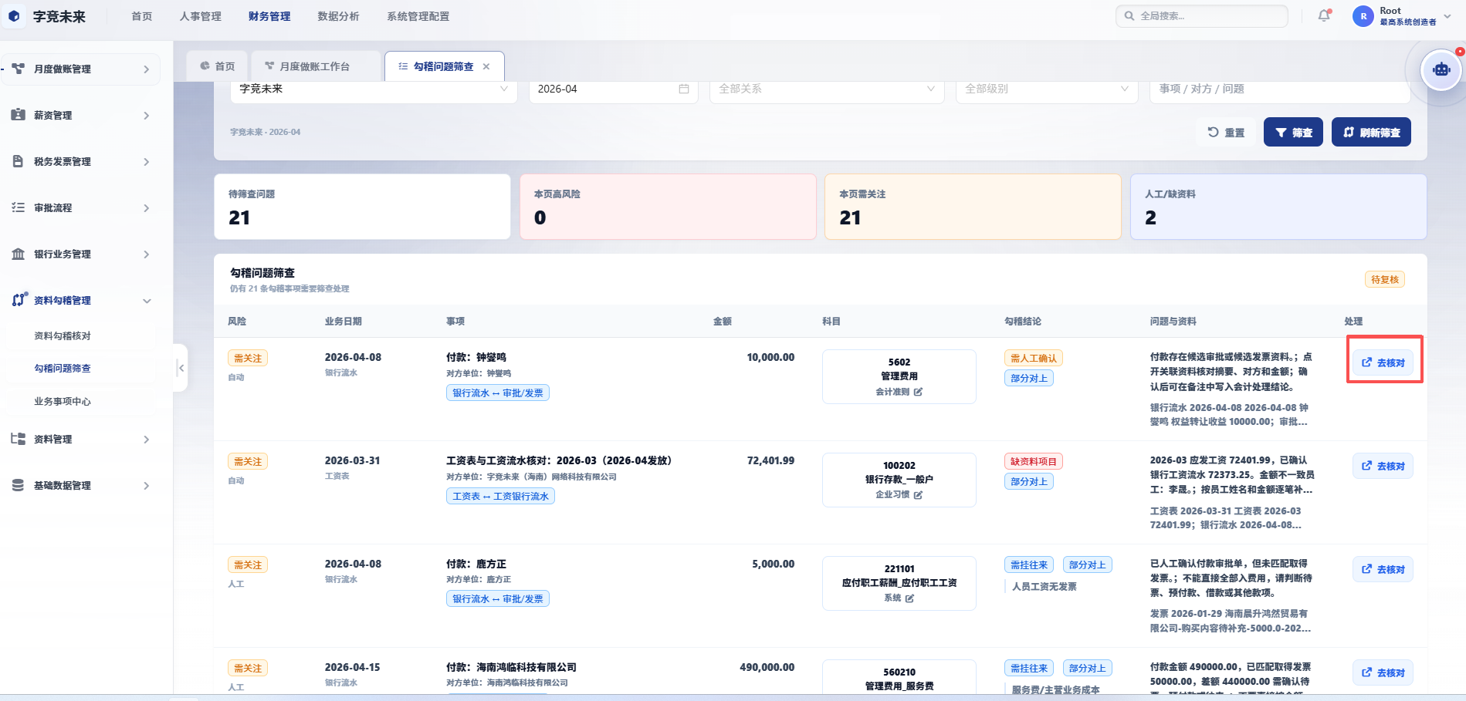1466x701 pixels.
Task: Click the 薪资管理 sidebar icon
Action: click(x=18, y=115)
